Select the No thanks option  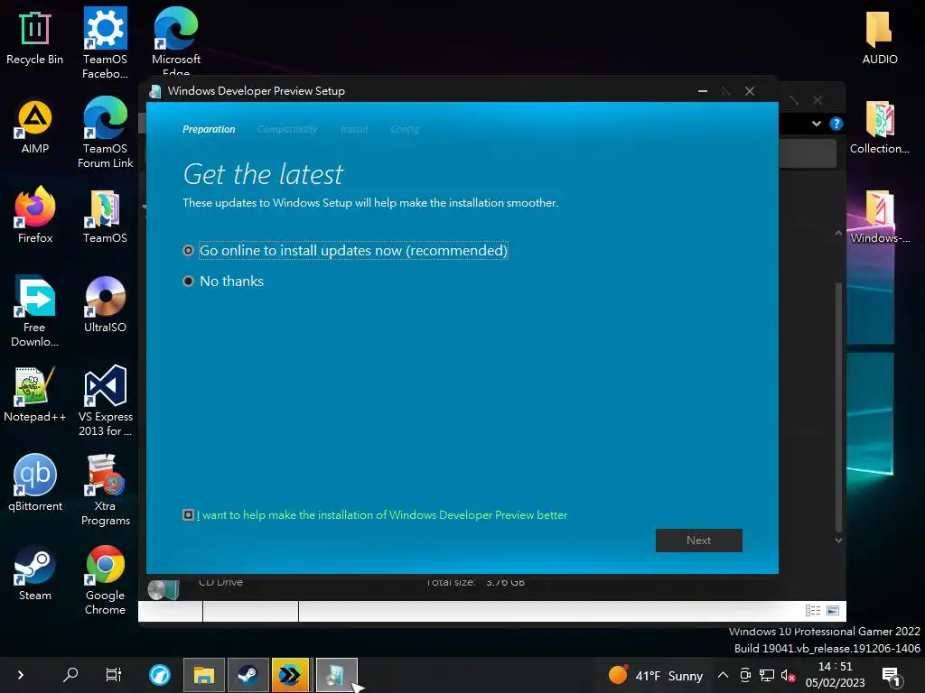(x=224, y=282)
